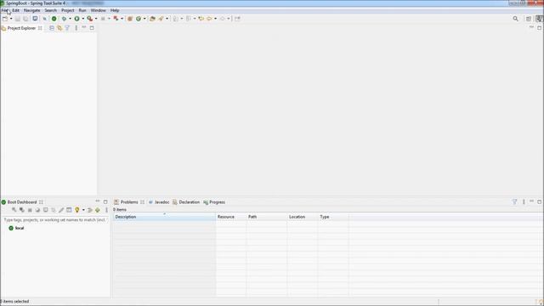Open the Boot Dashboard view menu

coord(106,210)
